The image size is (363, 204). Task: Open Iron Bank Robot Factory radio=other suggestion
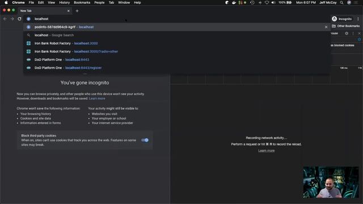point(177,52)
